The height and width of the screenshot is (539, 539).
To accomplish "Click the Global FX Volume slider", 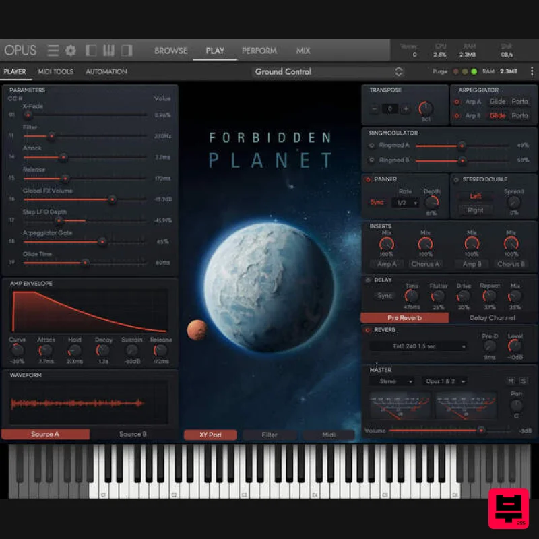I will tap(86, 199).
